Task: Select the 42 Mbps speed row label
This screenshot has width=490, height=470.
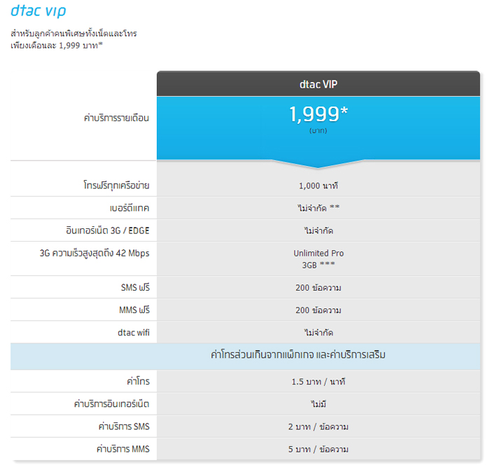Action: tap(94, 253)
